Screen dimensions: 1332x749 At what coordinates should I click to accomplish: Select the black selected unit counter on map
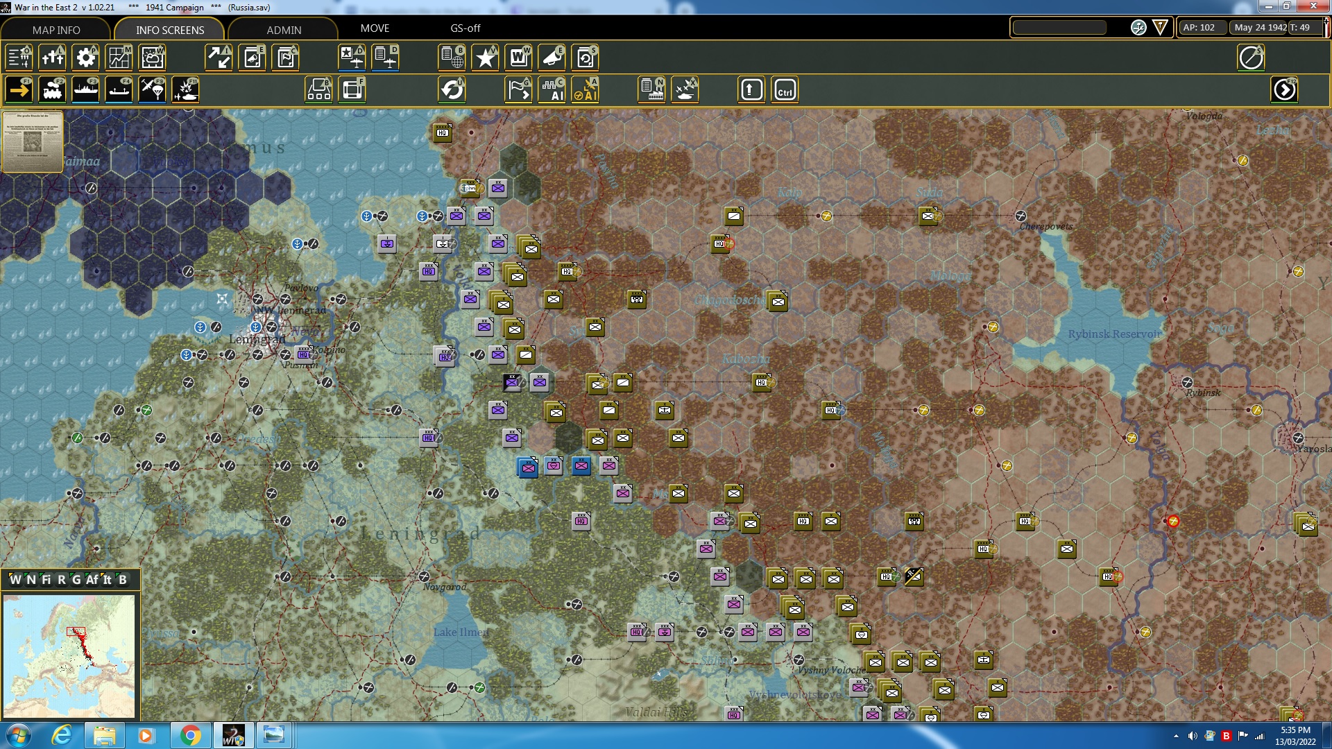[x=512, y=382]
